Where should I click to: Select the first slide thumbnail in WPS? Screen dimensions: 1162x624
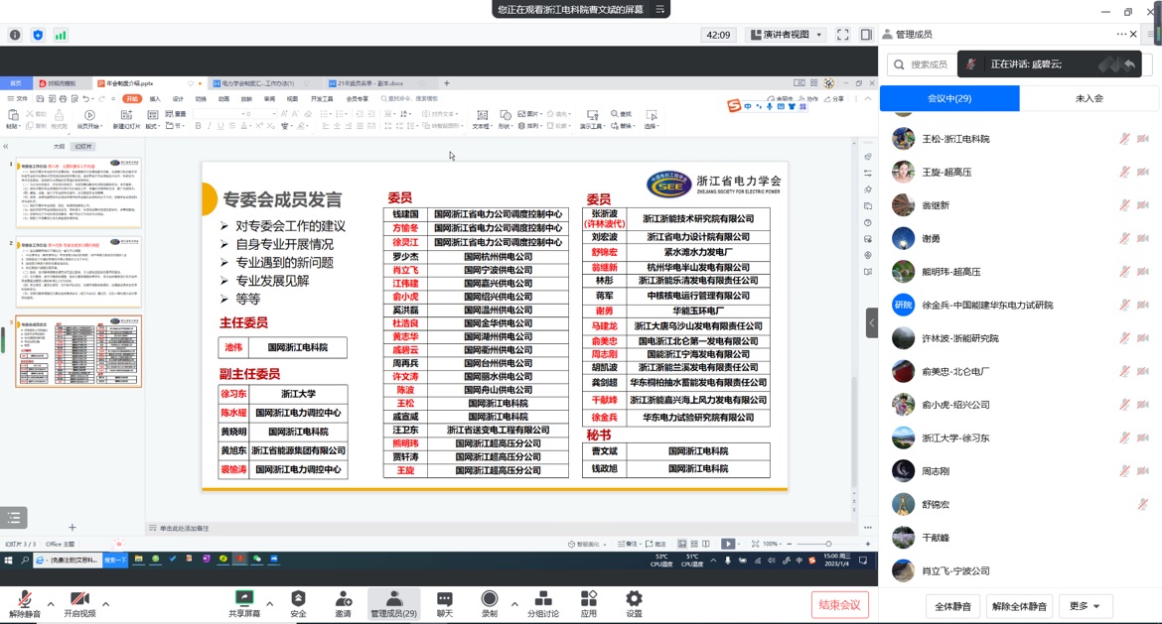(78, 192)
